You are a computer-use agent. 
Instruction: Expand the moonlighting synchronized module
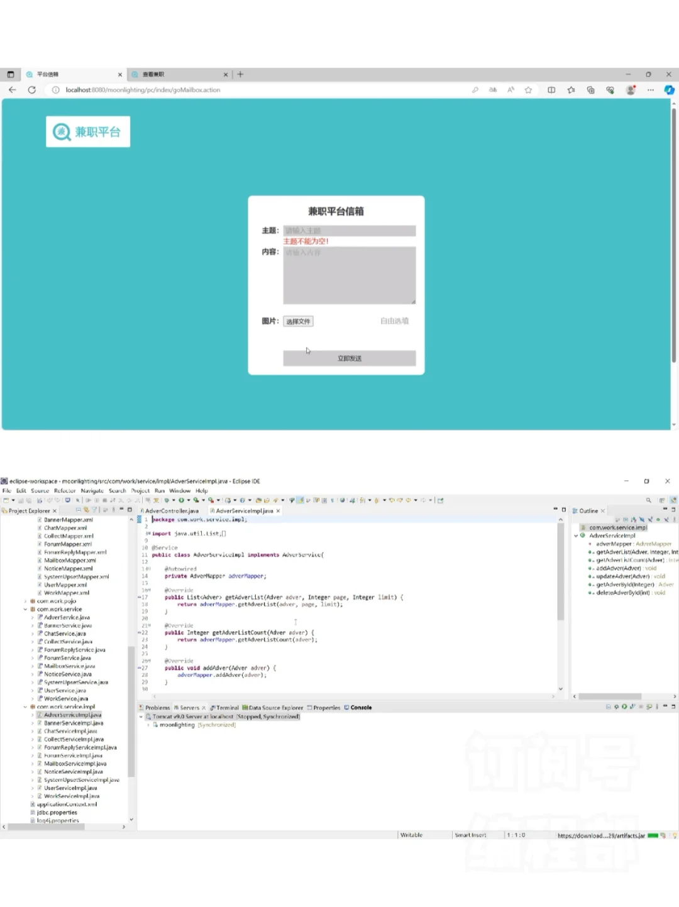148,725
